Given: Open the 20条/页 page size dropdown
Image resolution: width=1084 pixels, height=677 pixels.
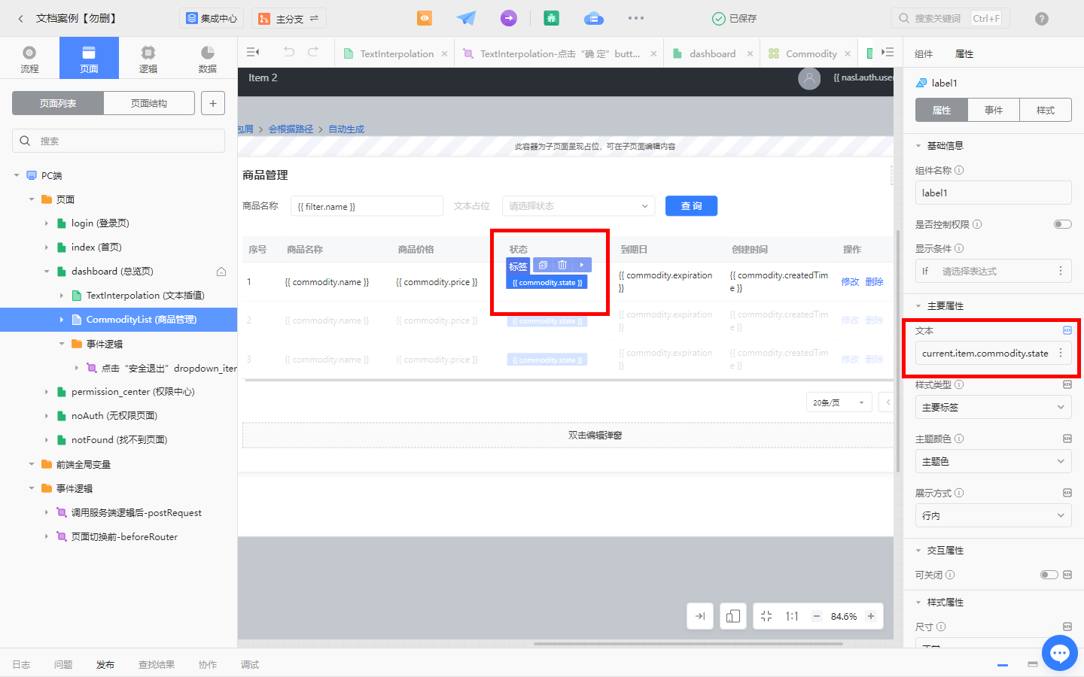Looking at the screenshot, I should coord(839,402).
